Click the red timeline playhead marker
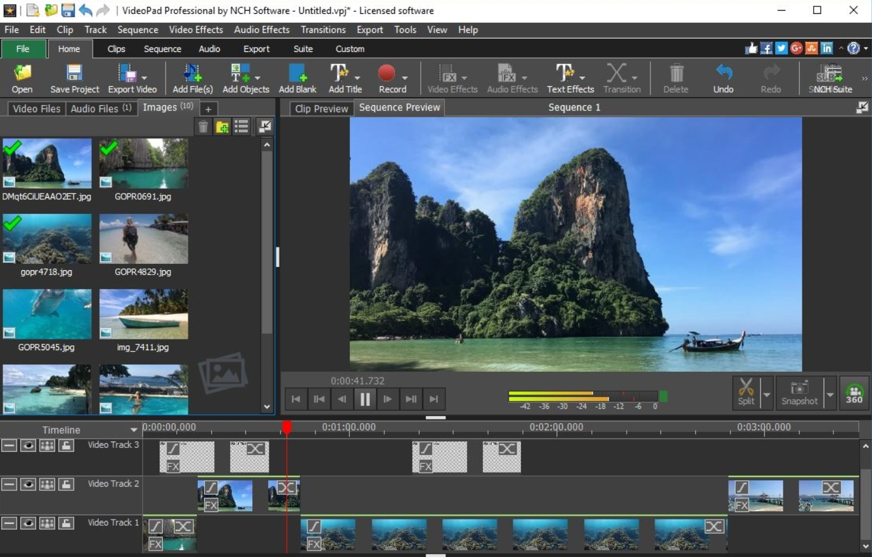This screenshot has height=557, width=872. (287, 428)
